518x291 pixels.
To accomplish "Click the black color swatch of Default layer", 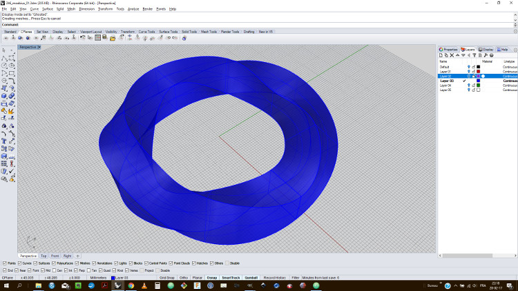I will pos(478,67).
